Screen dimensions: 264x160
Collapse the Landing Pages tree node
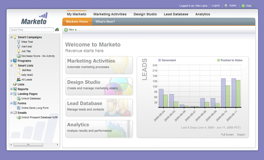tap(11, 94)
